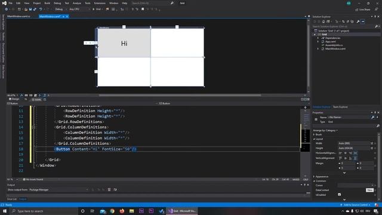Open the Build menu
This screenshot has height=215, width=382.
coord(47,3)
